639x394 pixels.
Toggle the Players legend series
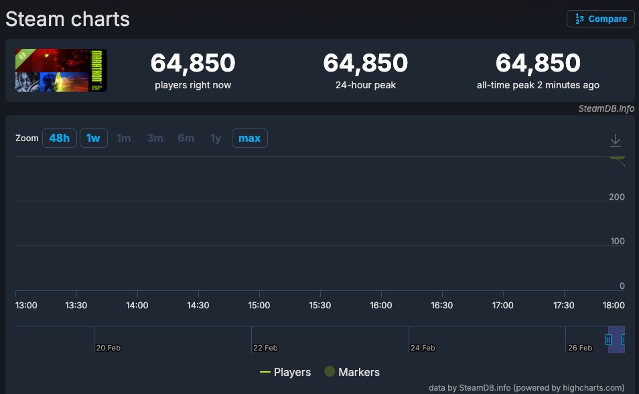coord(285,372)
